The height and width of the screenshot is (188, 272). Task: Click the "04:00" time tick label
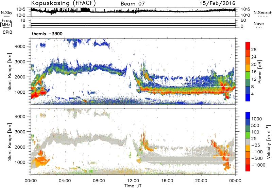[65, 181]
